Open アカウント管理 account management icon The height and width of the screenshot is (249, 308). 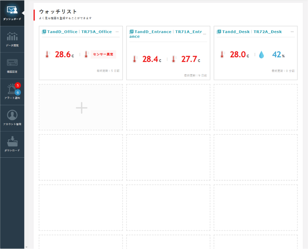(x=12, y=115)
